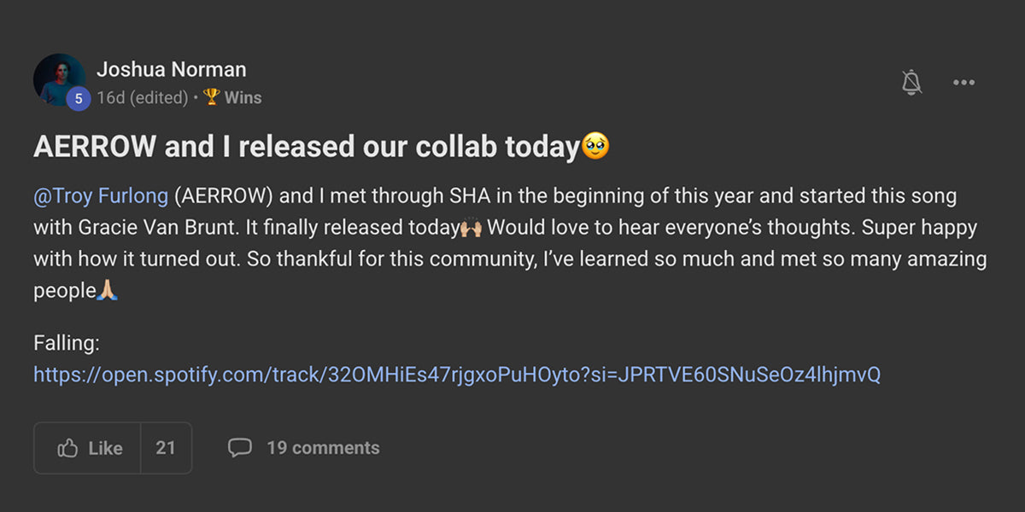This screenshot has width=1025, height=512.
Task: Click Joshua Norman's name
Action: 172,69
